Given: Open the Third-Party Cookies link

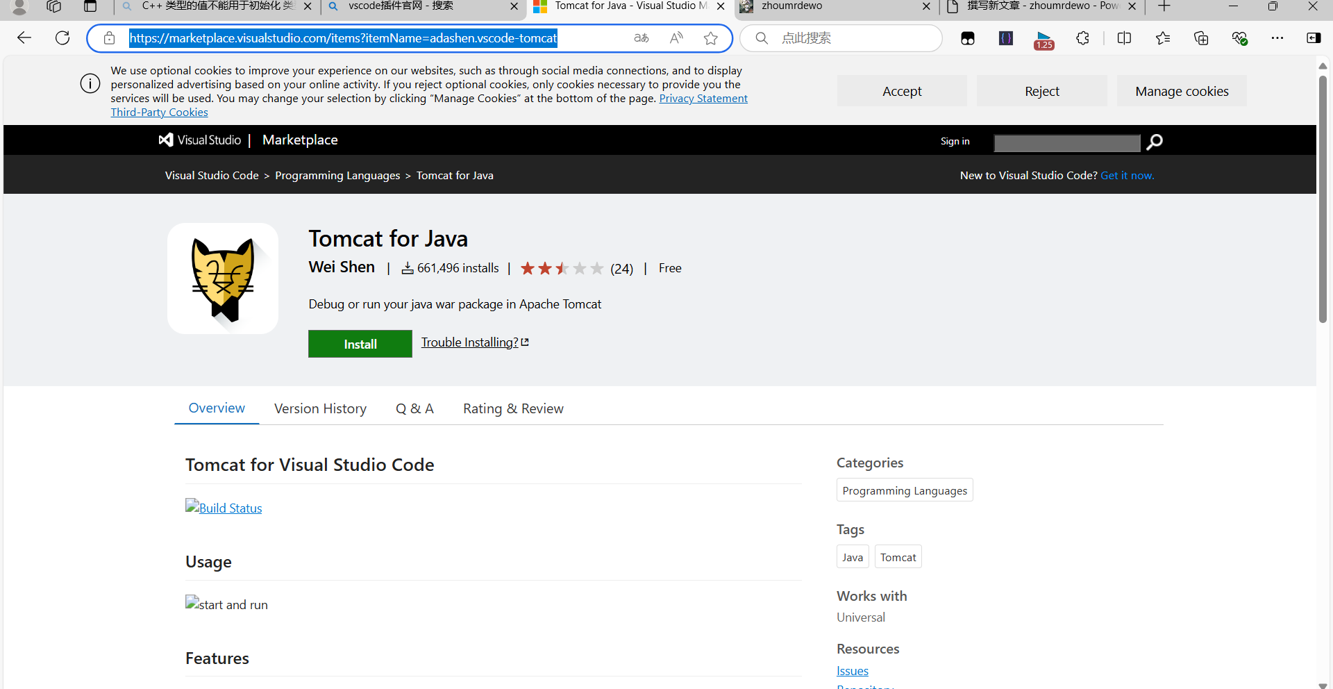Looking at the screenshot, I should [x=159, y=113].
